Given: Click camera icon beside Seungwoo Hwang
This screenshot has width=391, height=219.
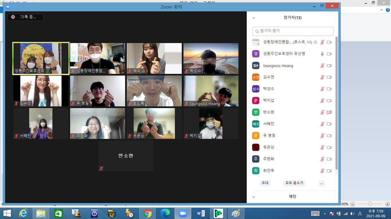Looking at the screenshot, I should pos(329,66).
